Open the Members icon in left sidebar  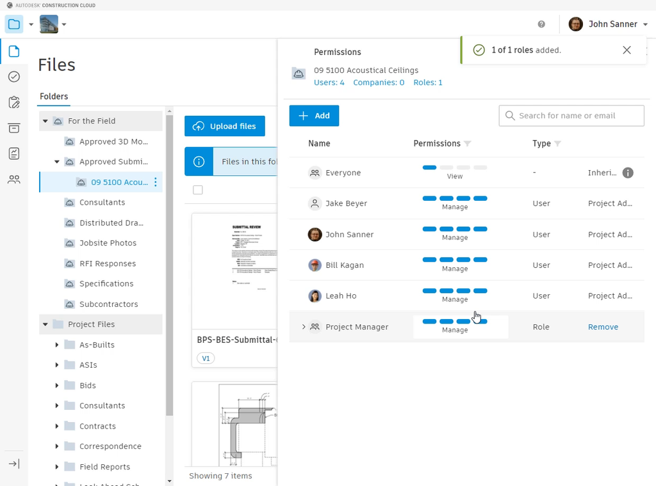point(14,180)
